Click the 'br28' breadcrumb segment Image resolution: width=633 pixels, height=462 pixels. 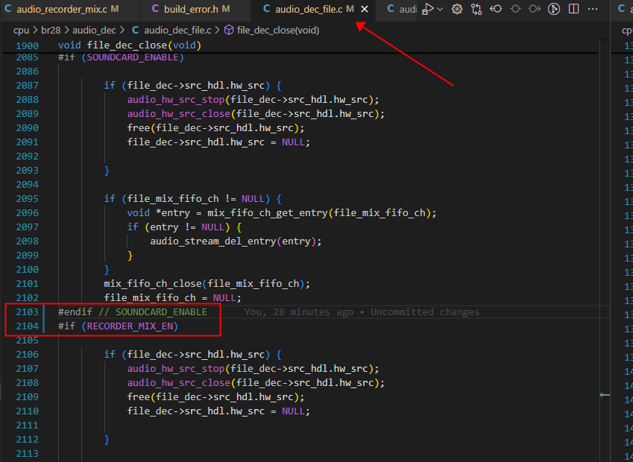[x=50, y=31]
